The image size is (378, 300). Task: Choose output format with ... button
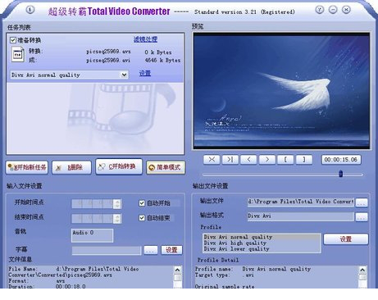point(362,217)
